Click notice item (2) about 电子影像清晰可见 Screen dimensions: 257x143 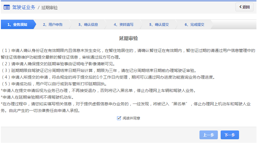[58, 64]
